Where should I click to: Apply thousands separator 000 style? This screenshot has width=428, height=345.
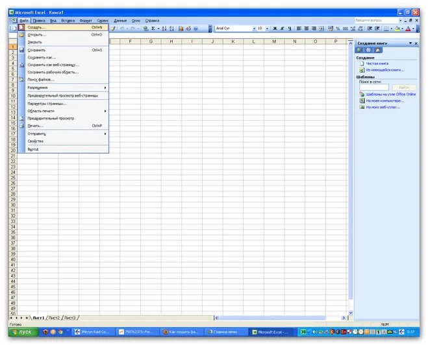[x=346, y=29]
